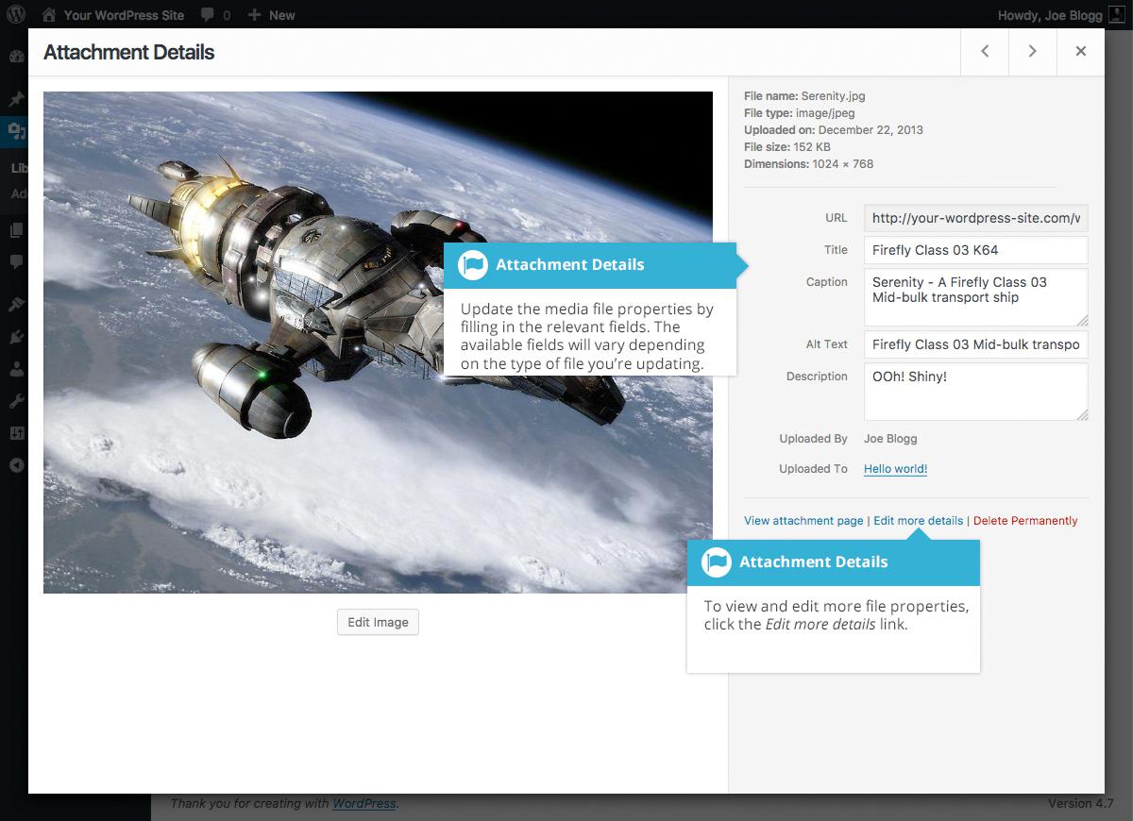
Task: Open the Dashboard gauge icon in the sidebar
Action: [x=15, y=57]
